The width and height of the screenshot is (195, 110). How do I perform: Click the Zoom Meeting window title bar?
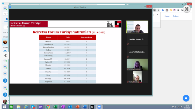pyautogui.click(x=80, y=7)
